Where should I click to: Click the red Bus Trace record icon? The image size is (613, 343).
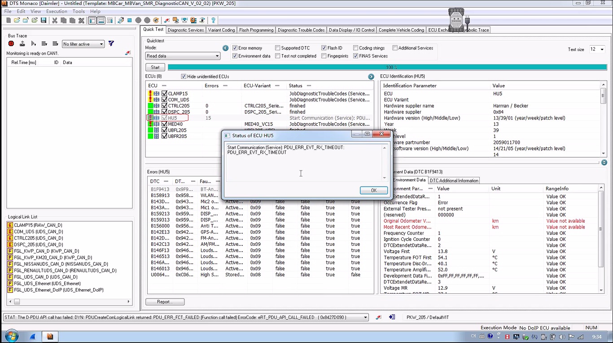coord(11,44)
